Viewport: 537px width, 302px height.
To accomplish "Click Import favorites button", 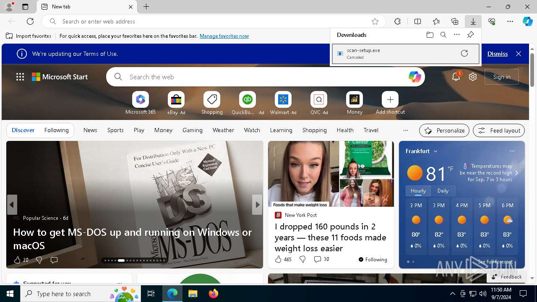I will tap(29, 36).
